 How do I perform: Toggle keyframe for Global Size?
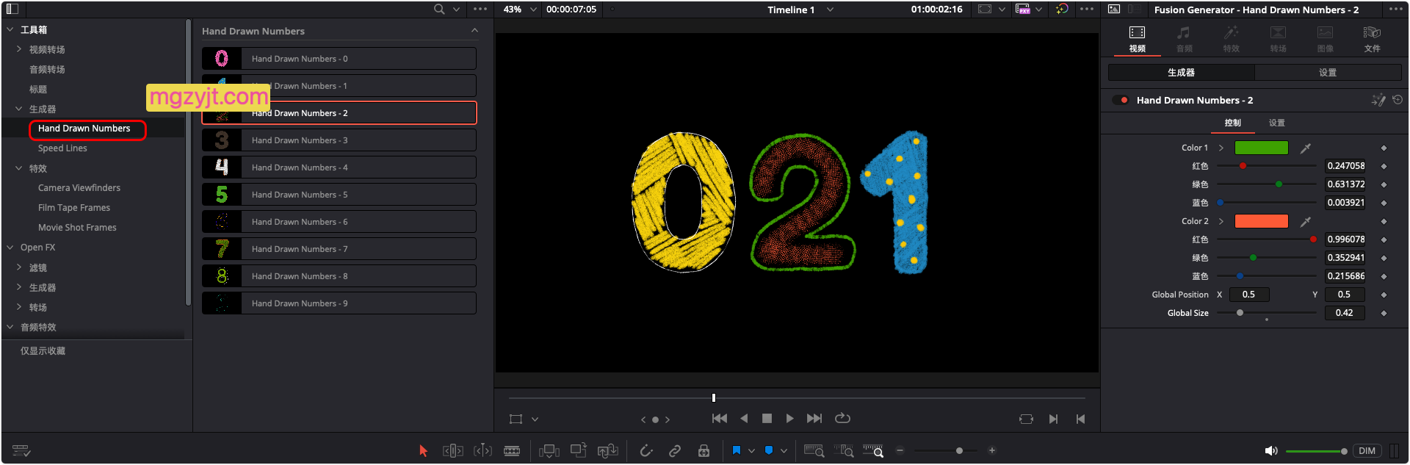[x=1384, y=313]
